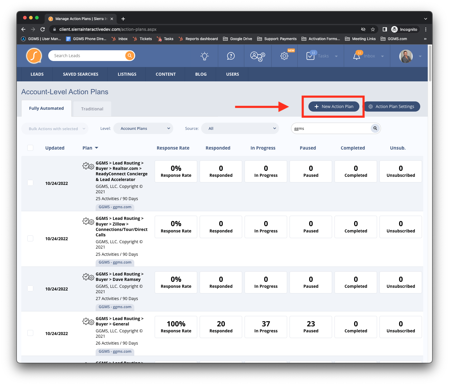The height and width of the screenshot is (385, 449).
Task: Open the browser tab list chevron
Action: [x=426, y=19]
